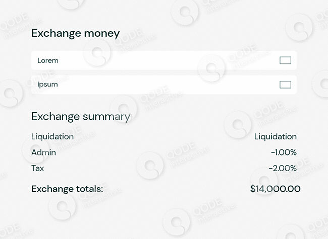Click the QODE watermark logo right of Exchange summary
Viewport: 328px width, 239px height.
point(237,124)
